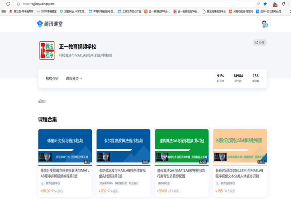This screenshot has width=291, height=199.
Task: Click the 分享 share button
Action: 259,42
